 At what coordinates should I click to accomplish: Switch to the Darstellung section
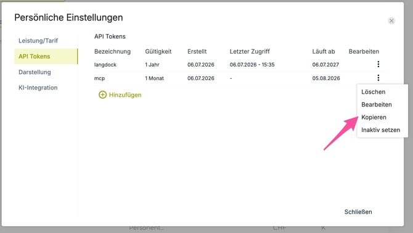pos(35,72)
